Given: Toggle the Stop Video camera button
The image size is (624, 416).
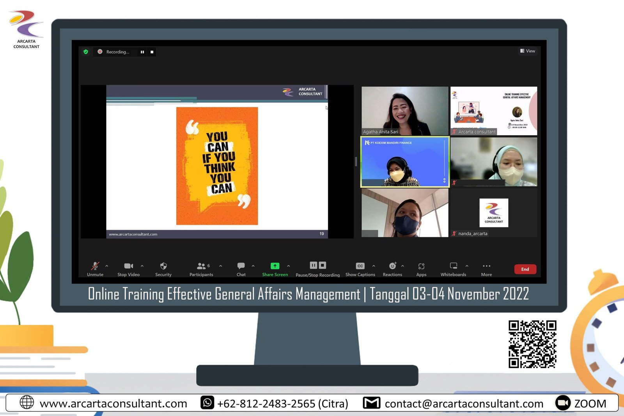Looking at the screenshot, I should 128,266.
